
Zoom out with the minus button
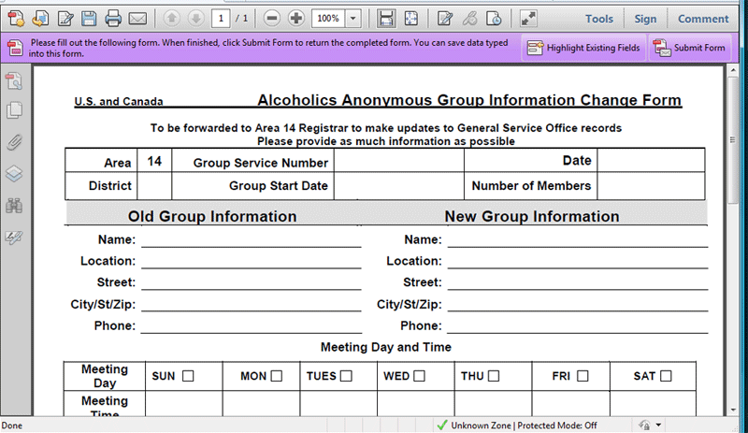tap(272, 19)
